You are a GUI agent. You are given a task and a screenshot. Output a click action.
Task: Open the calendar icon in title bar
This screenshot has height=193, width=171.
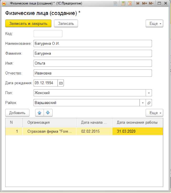(x=130, y=3)
